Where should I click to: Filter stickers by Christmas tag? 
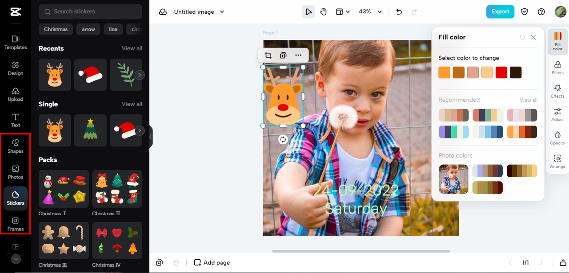pos(56,29)
